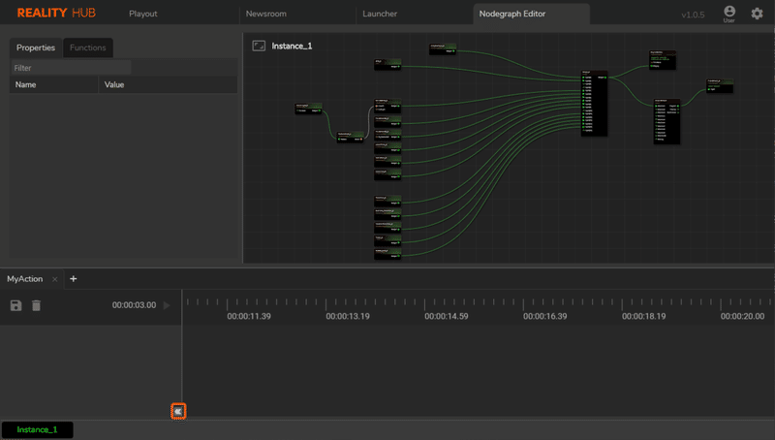This screenshot has width=775, height=440.
Task: Click timeline marker 00:00:11.39
Action: (x=249, y=316)
